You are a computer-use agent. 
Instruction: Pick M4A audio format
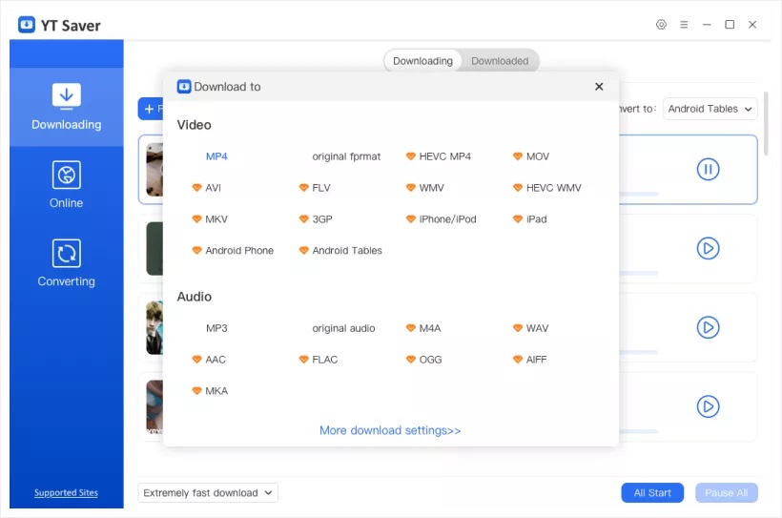423,328
